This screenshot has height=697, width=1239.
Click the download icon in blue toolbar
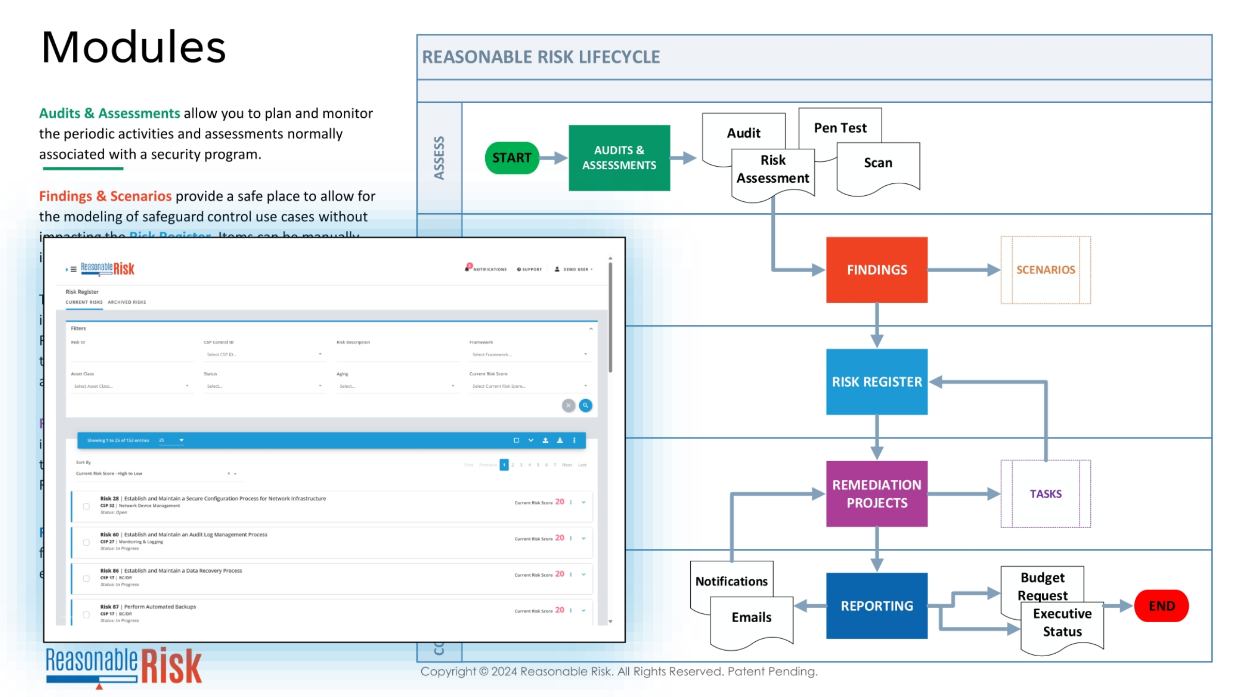pos(560,440)
